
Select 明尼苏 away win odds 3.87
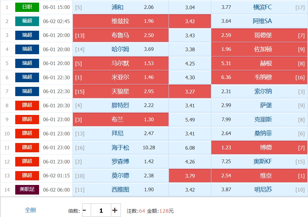point(259,190)
